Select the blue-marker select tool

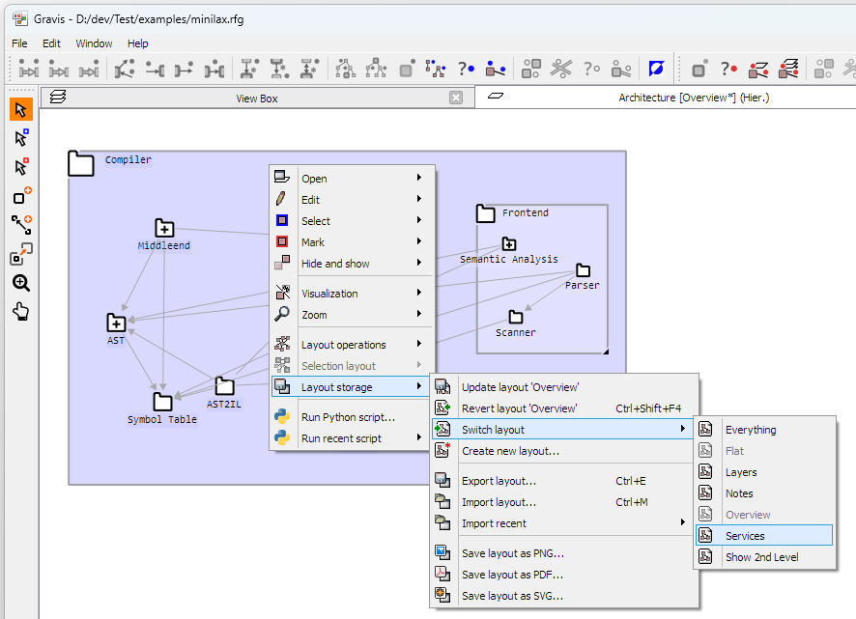click(x=20, y=138)
